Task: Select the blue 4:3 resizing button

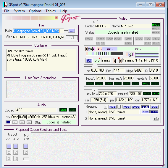Action: pyautogui.click(x=145, y=112)
